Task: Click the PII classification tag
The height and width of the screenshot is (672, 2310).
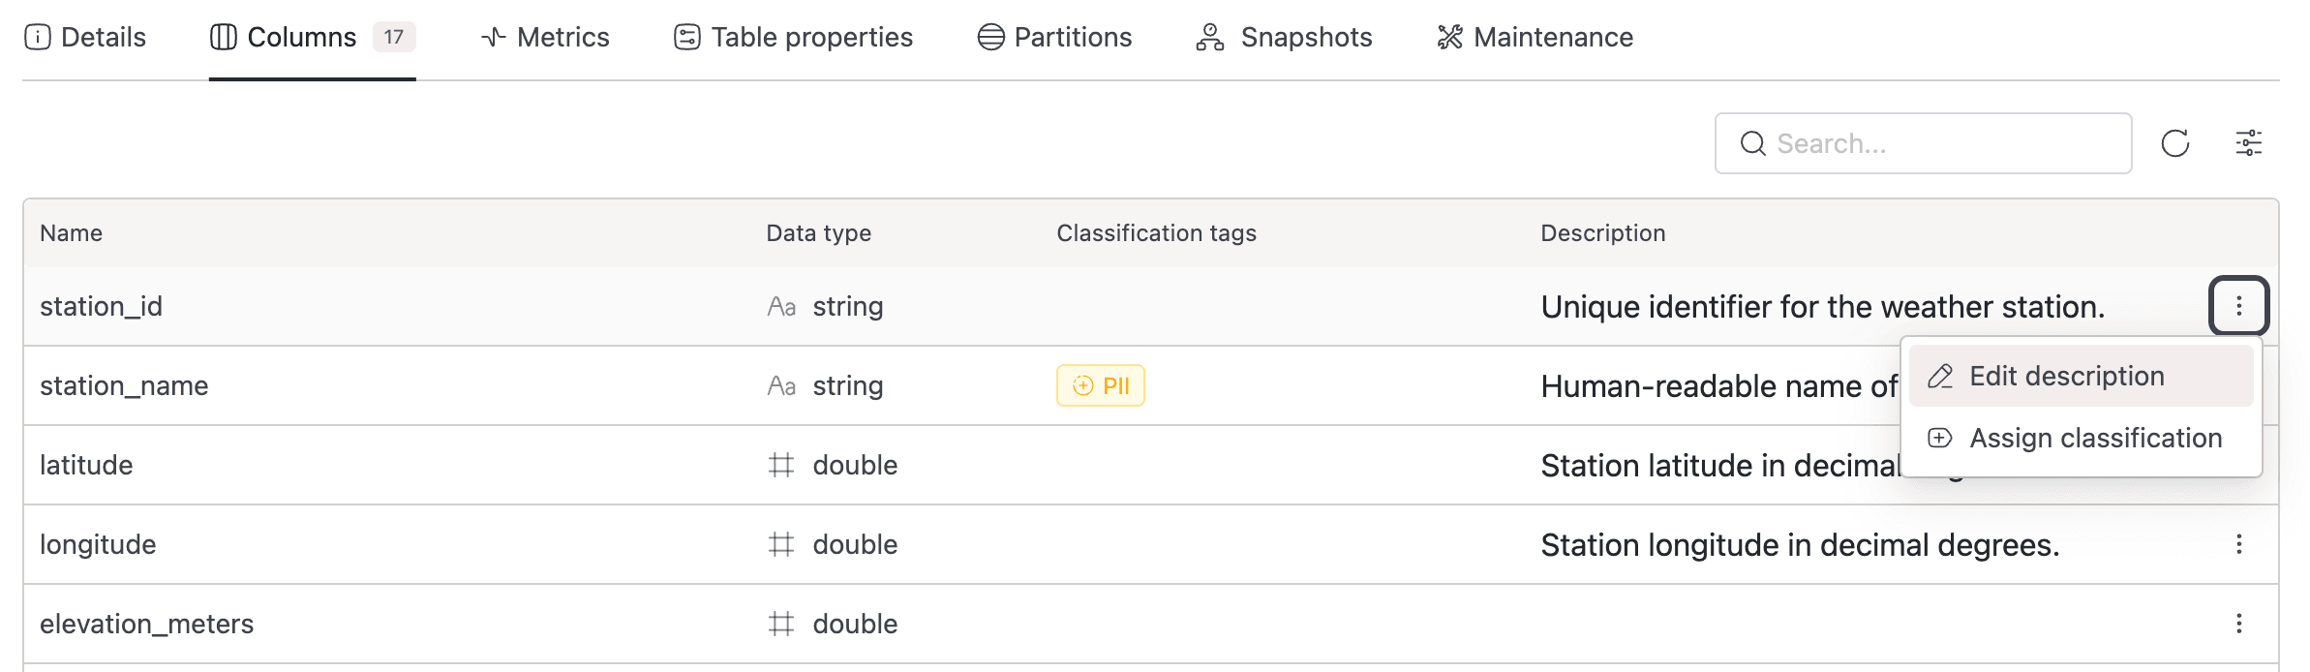Action: click(1100, 385)
